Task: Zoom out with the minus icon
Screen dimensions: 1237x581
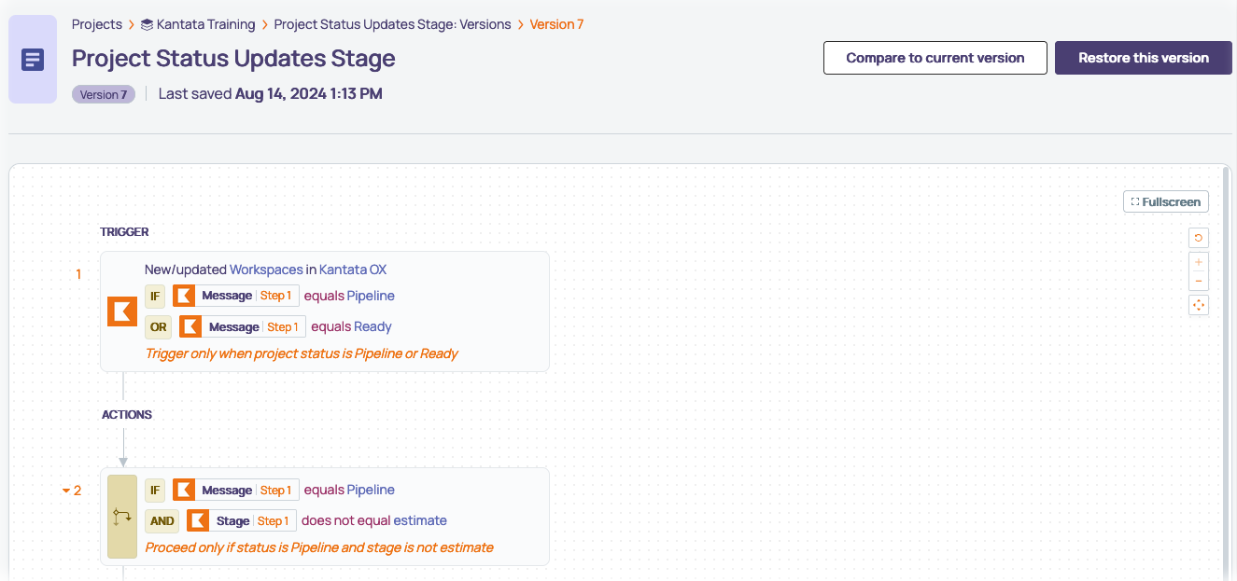Action: tap(1199, 282)
